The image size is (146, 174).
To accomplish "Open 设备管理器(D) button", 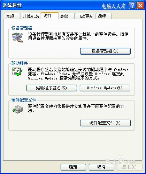I will coord(105,51).
